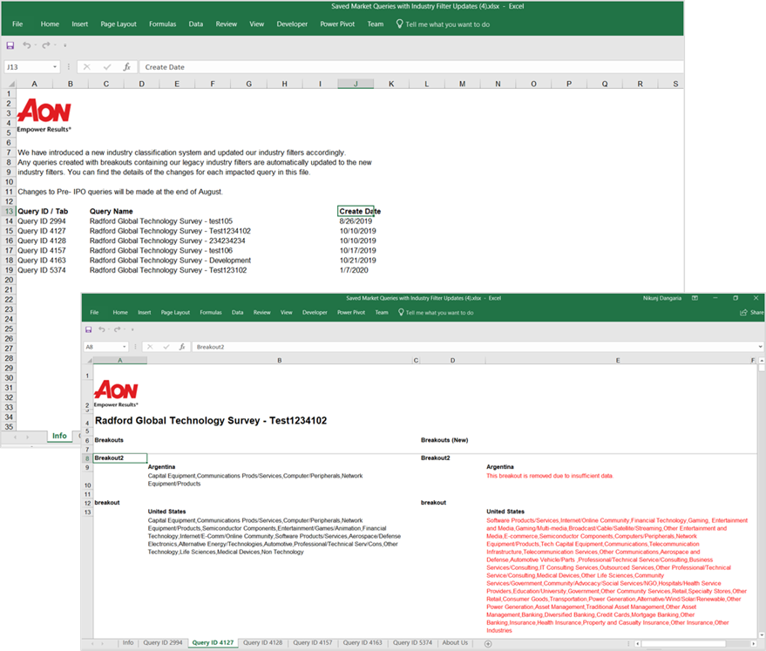Image resolution: width=766 pixels, height=651 pixels.
Task: Click Query ID 5374 cell in Info sheet
Action: click(42, 270)
